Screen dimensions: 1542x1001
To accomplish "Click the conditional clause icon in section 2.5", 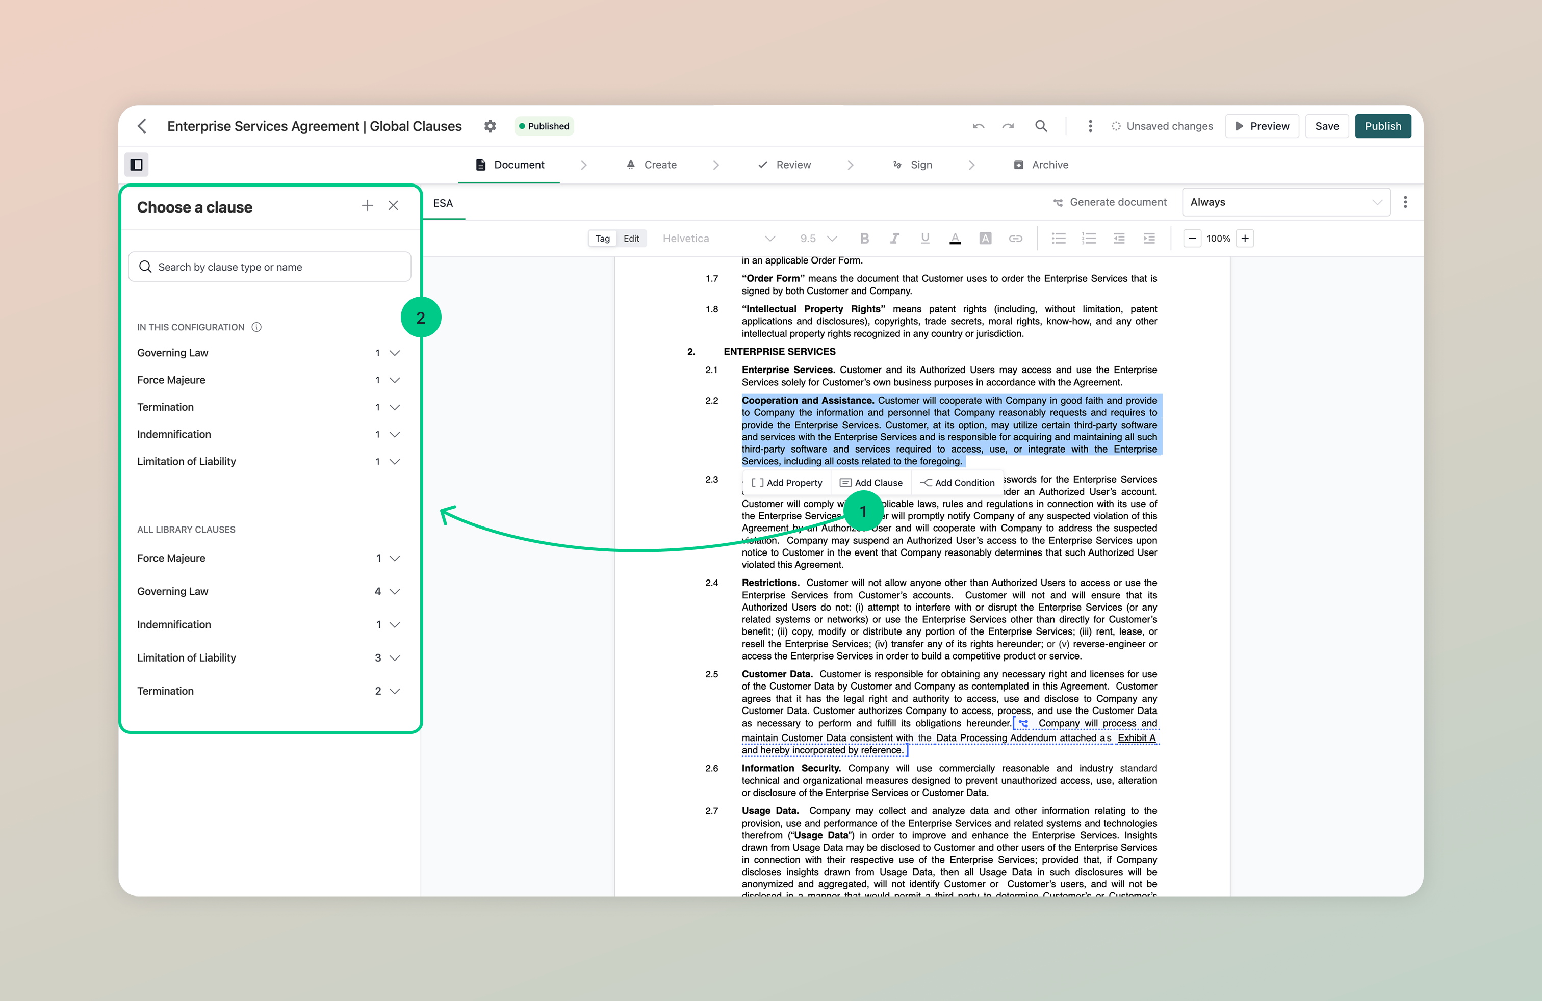I will point(1023,723).
